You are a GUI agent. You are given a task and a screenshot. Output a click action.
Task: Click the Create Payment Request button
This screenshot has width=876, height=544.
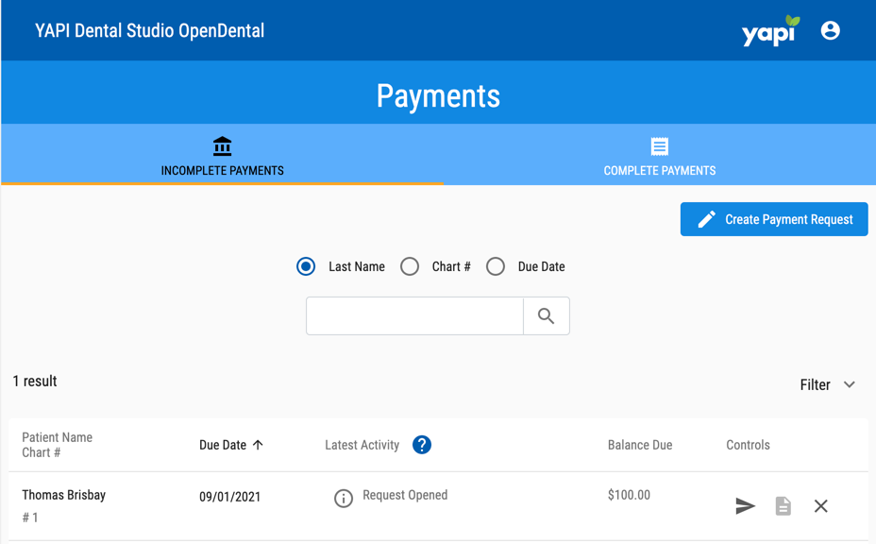click(x=773, y=219)
